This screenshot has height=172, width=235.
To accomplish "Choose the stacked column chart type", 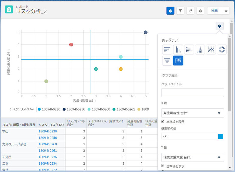I will (200, 50).
